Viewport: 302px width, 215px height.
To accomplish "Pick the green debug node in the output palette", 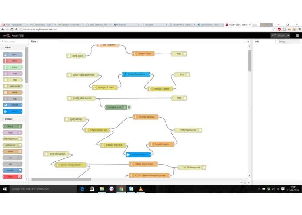I will [x=13, y=126].
